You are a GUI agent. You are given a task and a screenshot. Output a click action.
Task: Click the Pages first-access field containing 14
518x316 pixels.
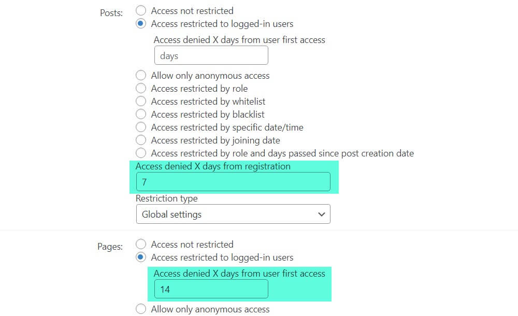point(211,290)
